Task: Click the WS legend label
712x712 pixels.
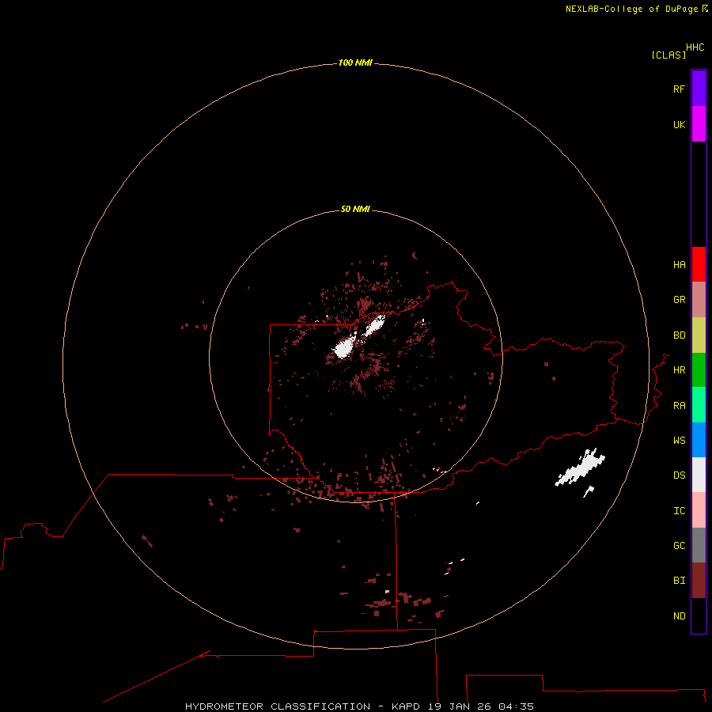Action: 679,440
